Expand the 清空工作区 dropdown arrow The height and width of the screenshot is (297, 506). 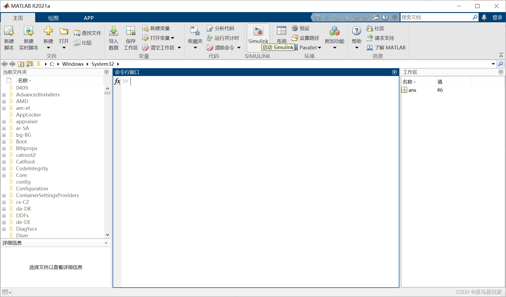click(x=179, y=48)
